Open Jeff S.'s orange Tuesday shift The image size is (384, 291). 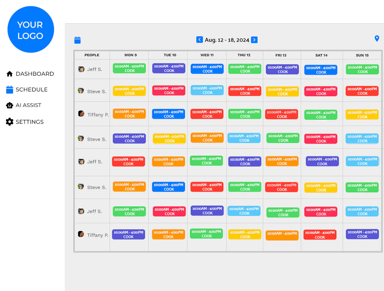pyautogui.click(x=169, y=162)
